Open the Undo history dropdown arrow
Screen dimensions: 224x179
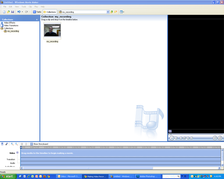coord(22,12)
